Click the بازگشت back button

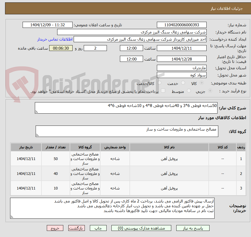coord(77,228)
